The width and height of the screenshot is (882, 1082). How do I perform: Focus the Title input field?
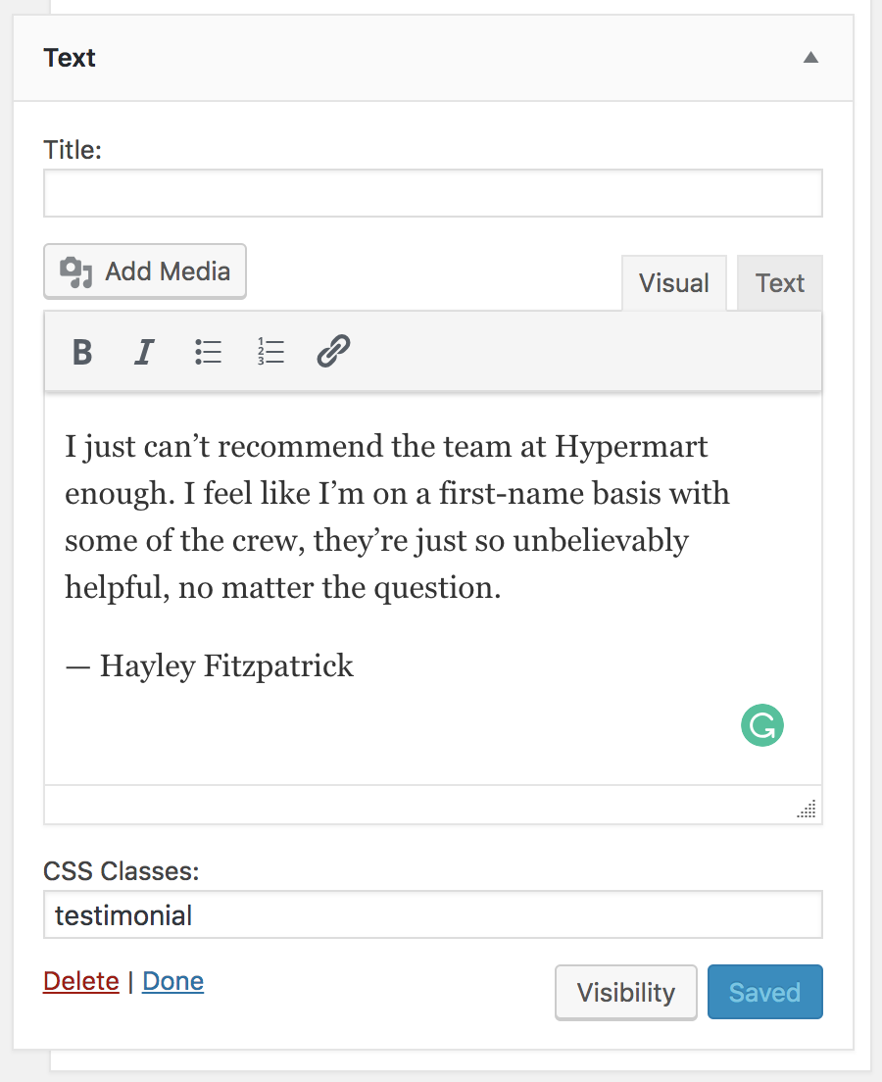[433, 193]
